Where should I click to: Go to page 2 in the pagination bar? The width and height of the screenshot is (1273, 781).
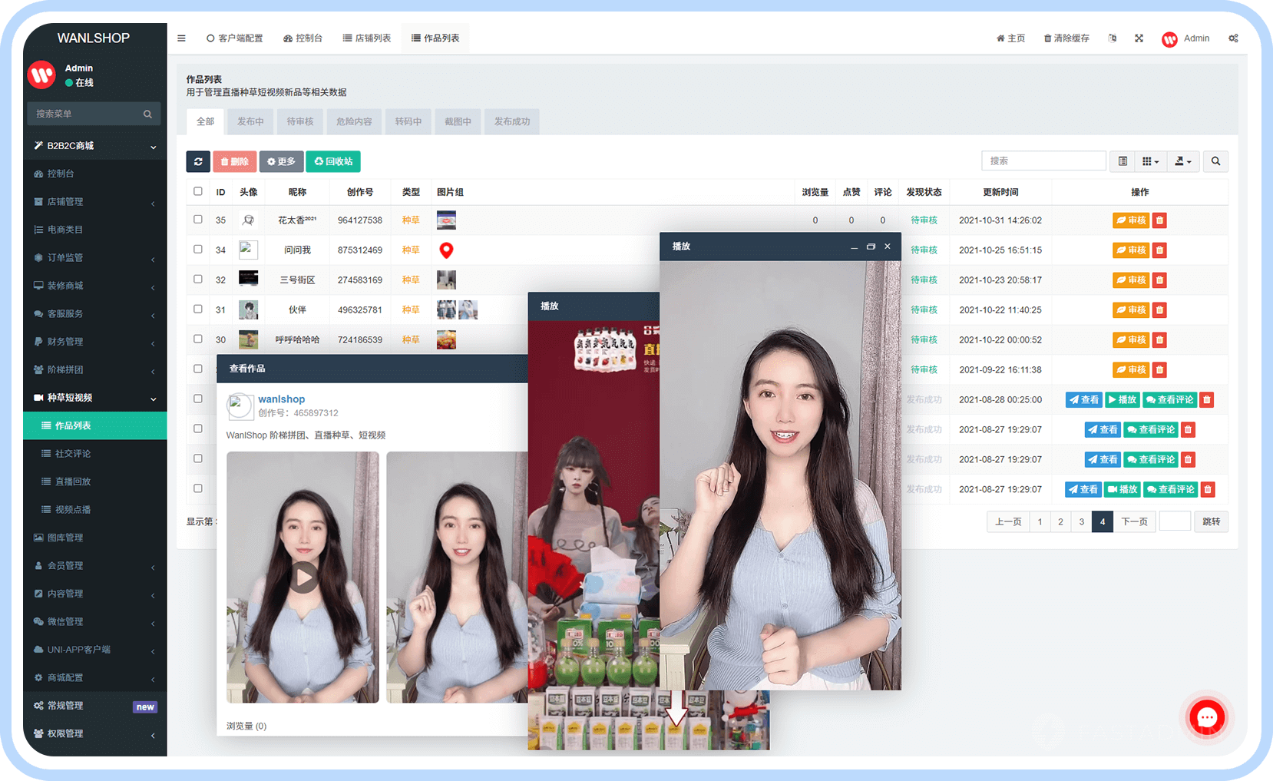click(1060, 521)
